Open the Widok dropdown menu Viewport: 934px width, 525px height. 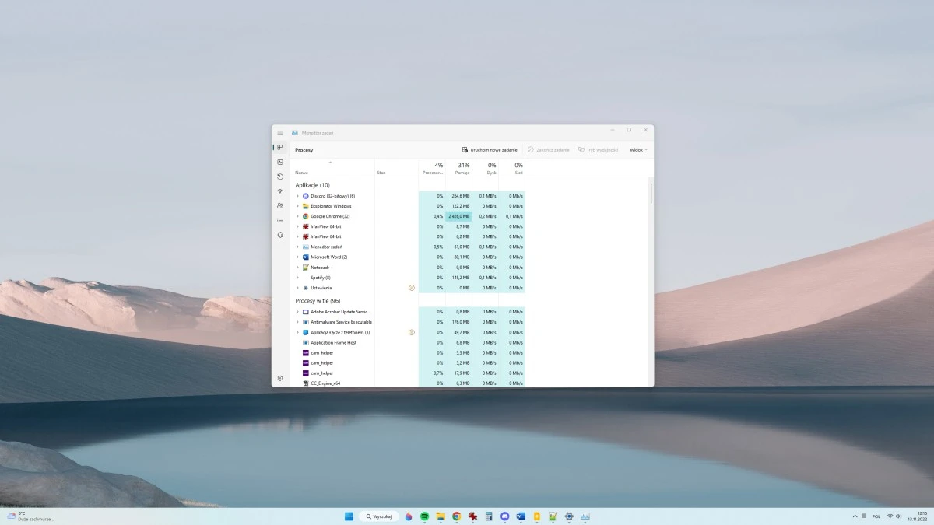tap(637, 149)
